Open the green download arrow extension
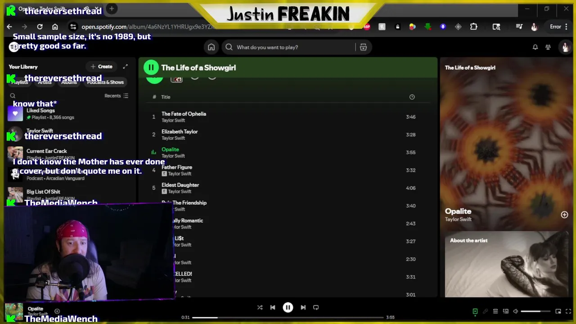This screenshot has height=324, width=576. coord(428,27)
